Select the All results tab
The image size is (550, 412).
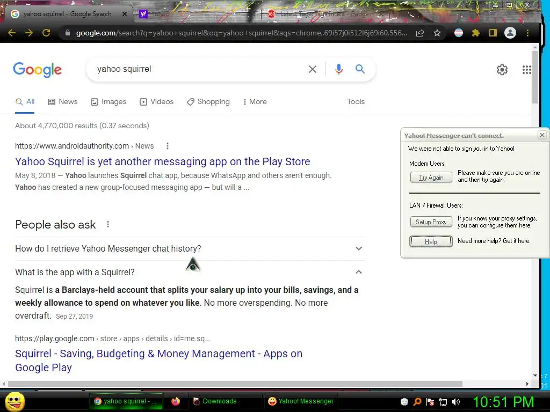point(25,102)
